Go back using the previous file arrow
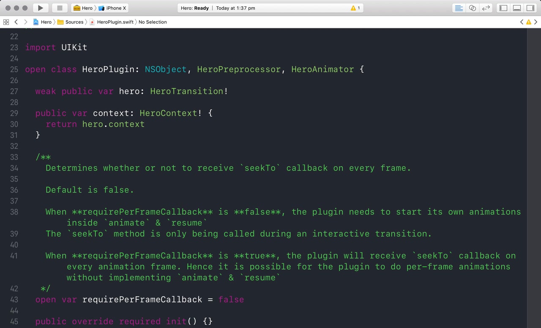 click(x=16, y=22)
